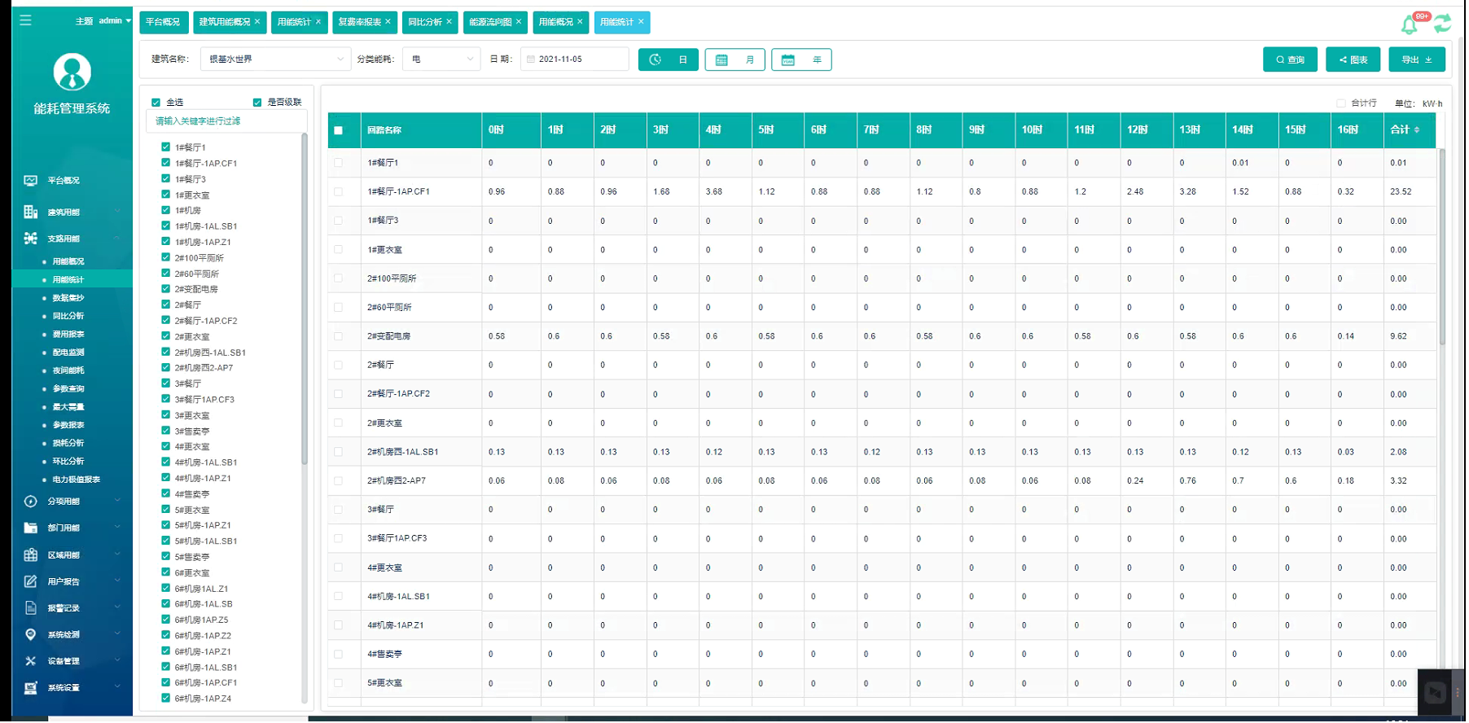
Task: Click the 平台概况 monitor icon in sidebar
Action: (31, 181)
